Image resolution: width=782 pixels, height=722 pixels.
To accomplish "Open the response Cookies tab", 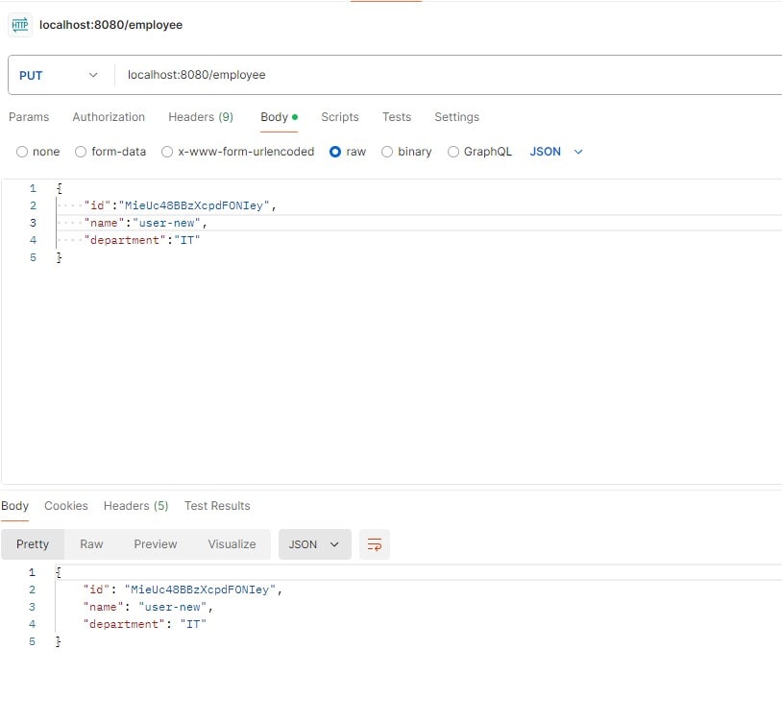I will (66, 506).
